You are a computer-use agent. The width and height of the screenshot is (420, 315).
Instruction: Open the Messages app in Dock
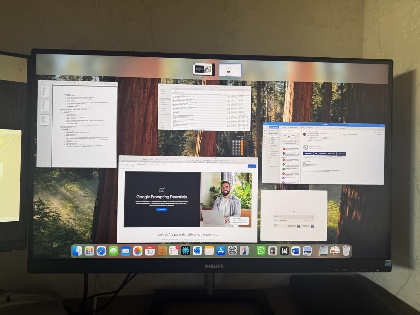pyautogui.click(x=114, y=251)
